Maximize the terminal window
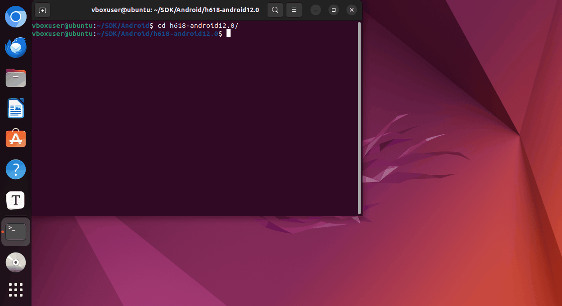562x306 pixels. click(x=334, y=10)
